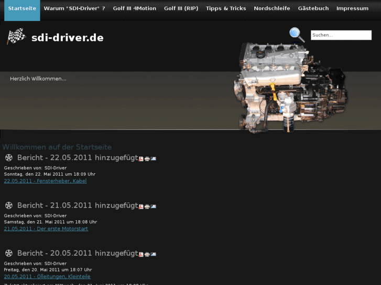This screenshot has height=285, width=381.
Task: Click the checkered flag logo icon
Action: click(17, 36)
